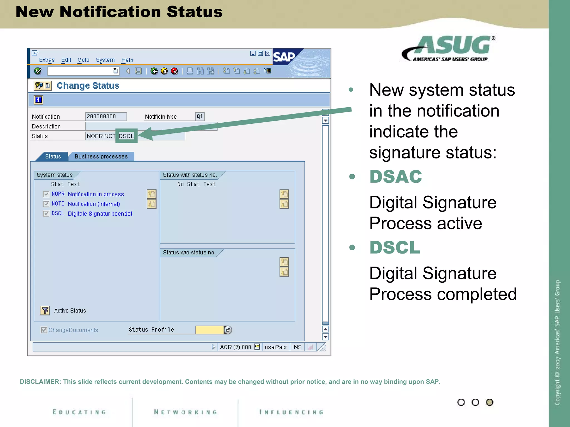This screenshot has width=570, height=427.
Task: Click the red Cancel icon
Action: 175,71
